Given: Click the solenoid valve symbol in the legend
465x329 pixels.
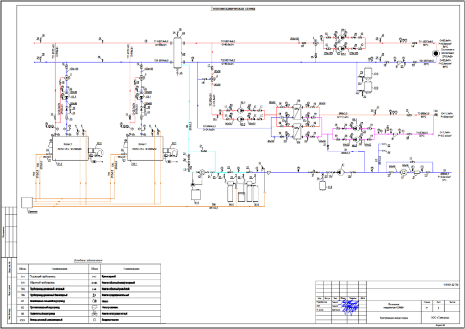Looking at the screenshot, I should click(x=94, y=314).
